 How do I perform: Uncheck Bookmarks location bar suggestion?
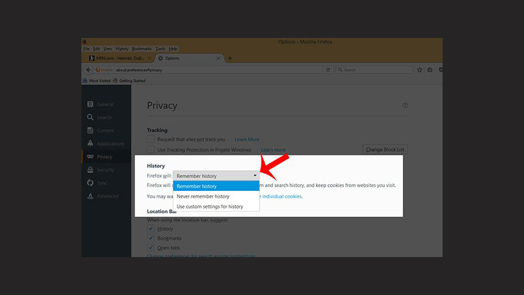(x=151, y=238)
